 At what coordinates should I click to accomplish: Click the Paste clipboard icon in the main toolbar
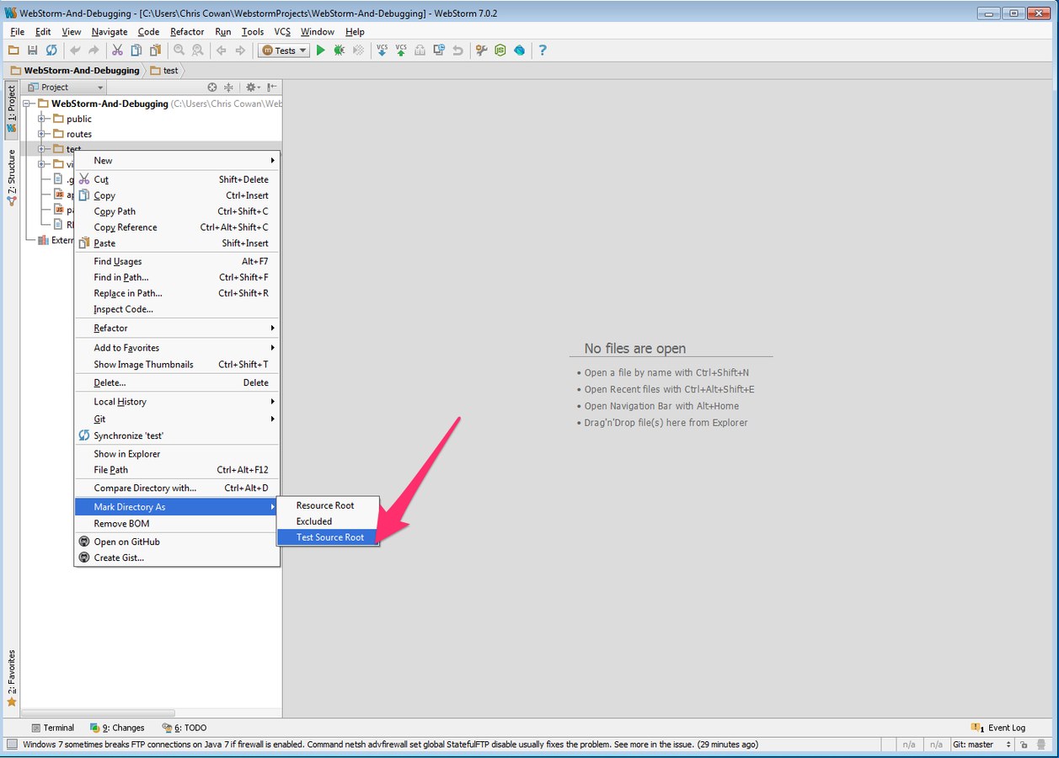[155, 51]
